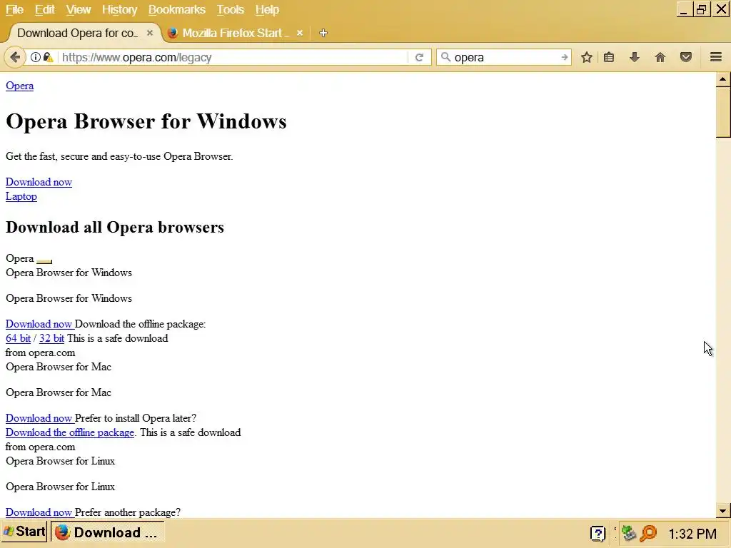Bookmark this page with the star
731x548 pixels.
point(587,57)
